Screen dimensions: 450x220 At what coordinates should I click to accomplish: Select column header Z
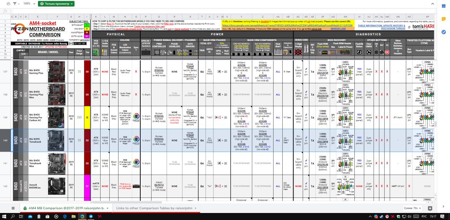263,17
